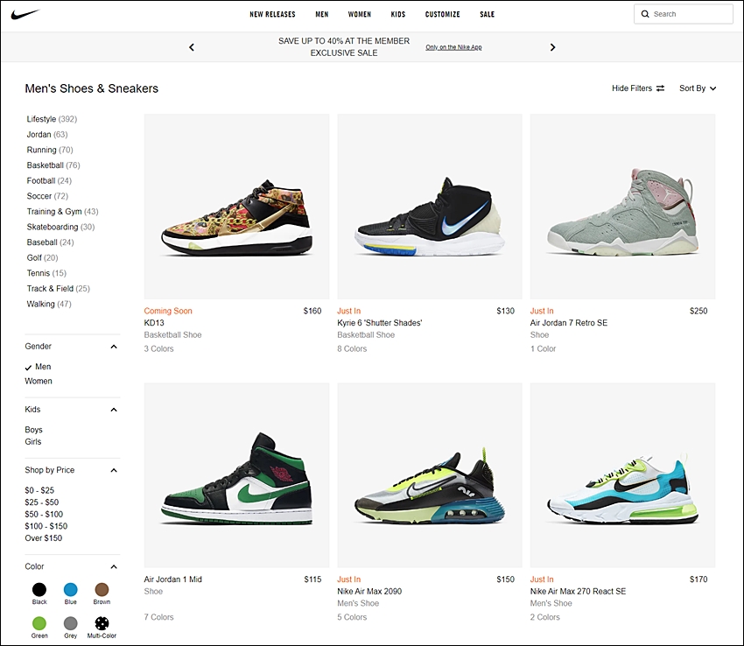Collapse the Shop by Price section
Image resolution: width=744 pixels, height=646 pixels.
click(x=114, y=470)
